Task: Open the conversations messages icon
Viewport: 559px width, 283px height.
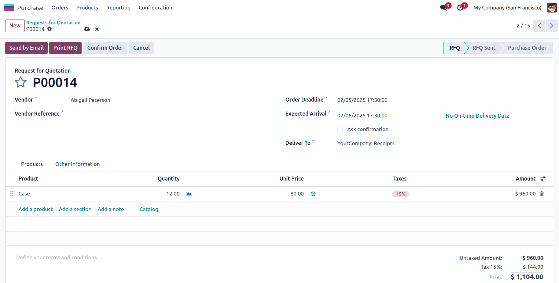Action: pos(443,8)
